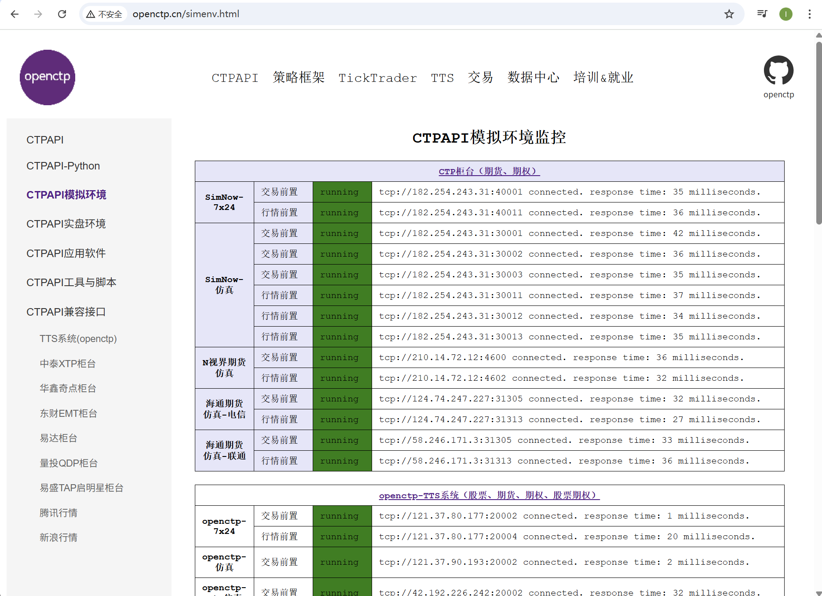The image size is (822, 596).
Task: Open 东财EMT柜台 sidebar entry
Action: 68,414
